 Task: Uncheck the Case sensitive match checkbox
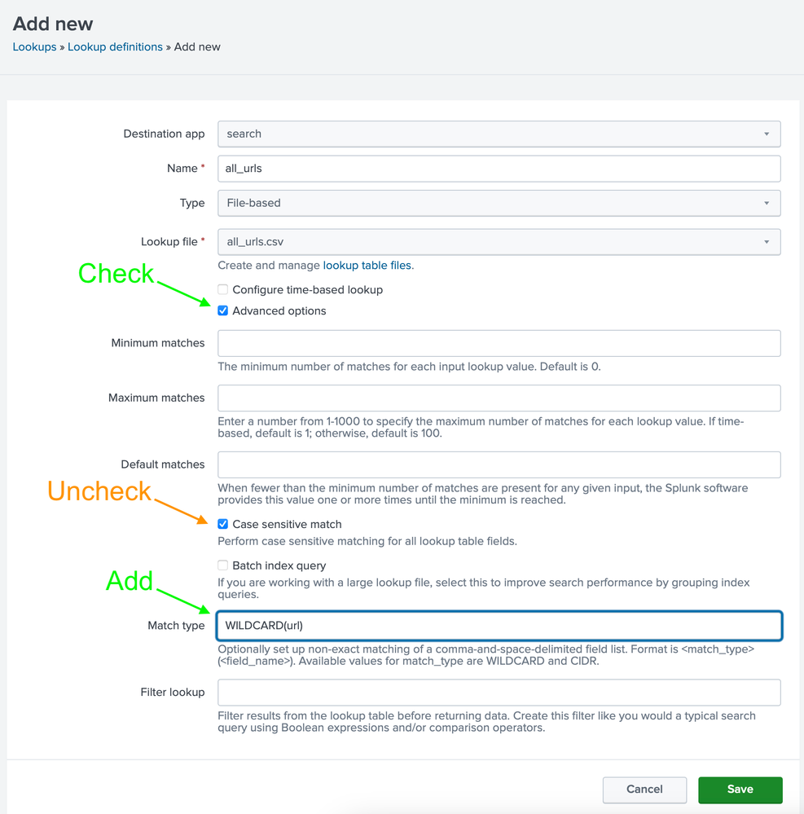click(223, 525)
